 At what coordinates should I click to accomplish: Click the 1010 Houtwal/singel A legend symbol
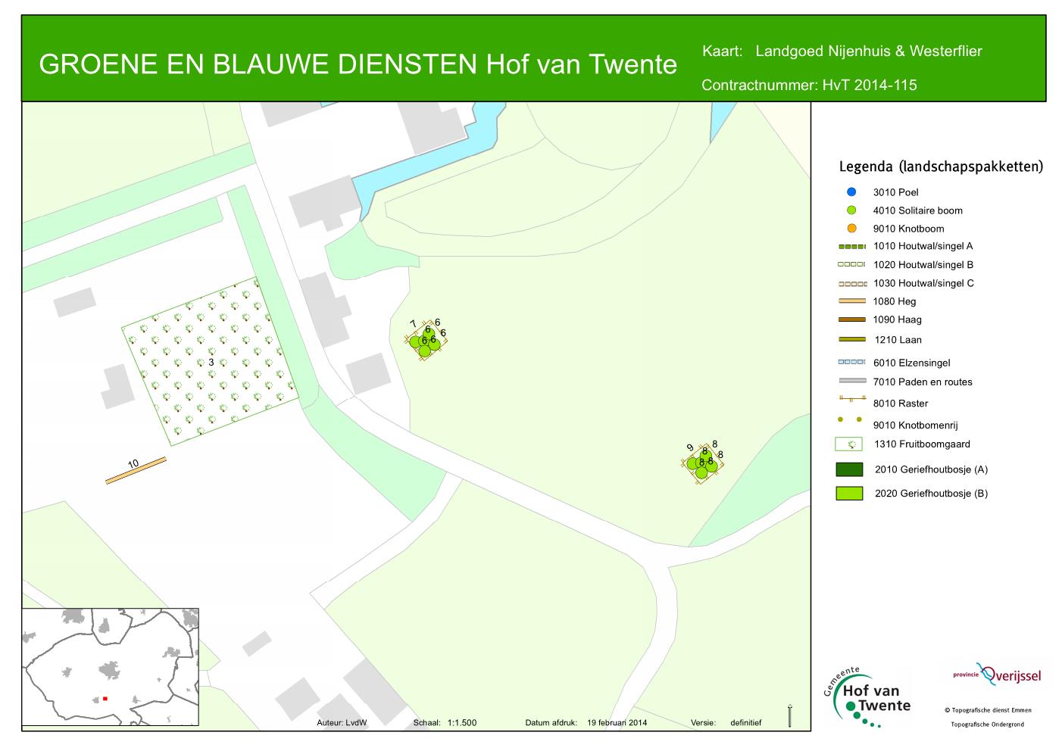[851, 246]
